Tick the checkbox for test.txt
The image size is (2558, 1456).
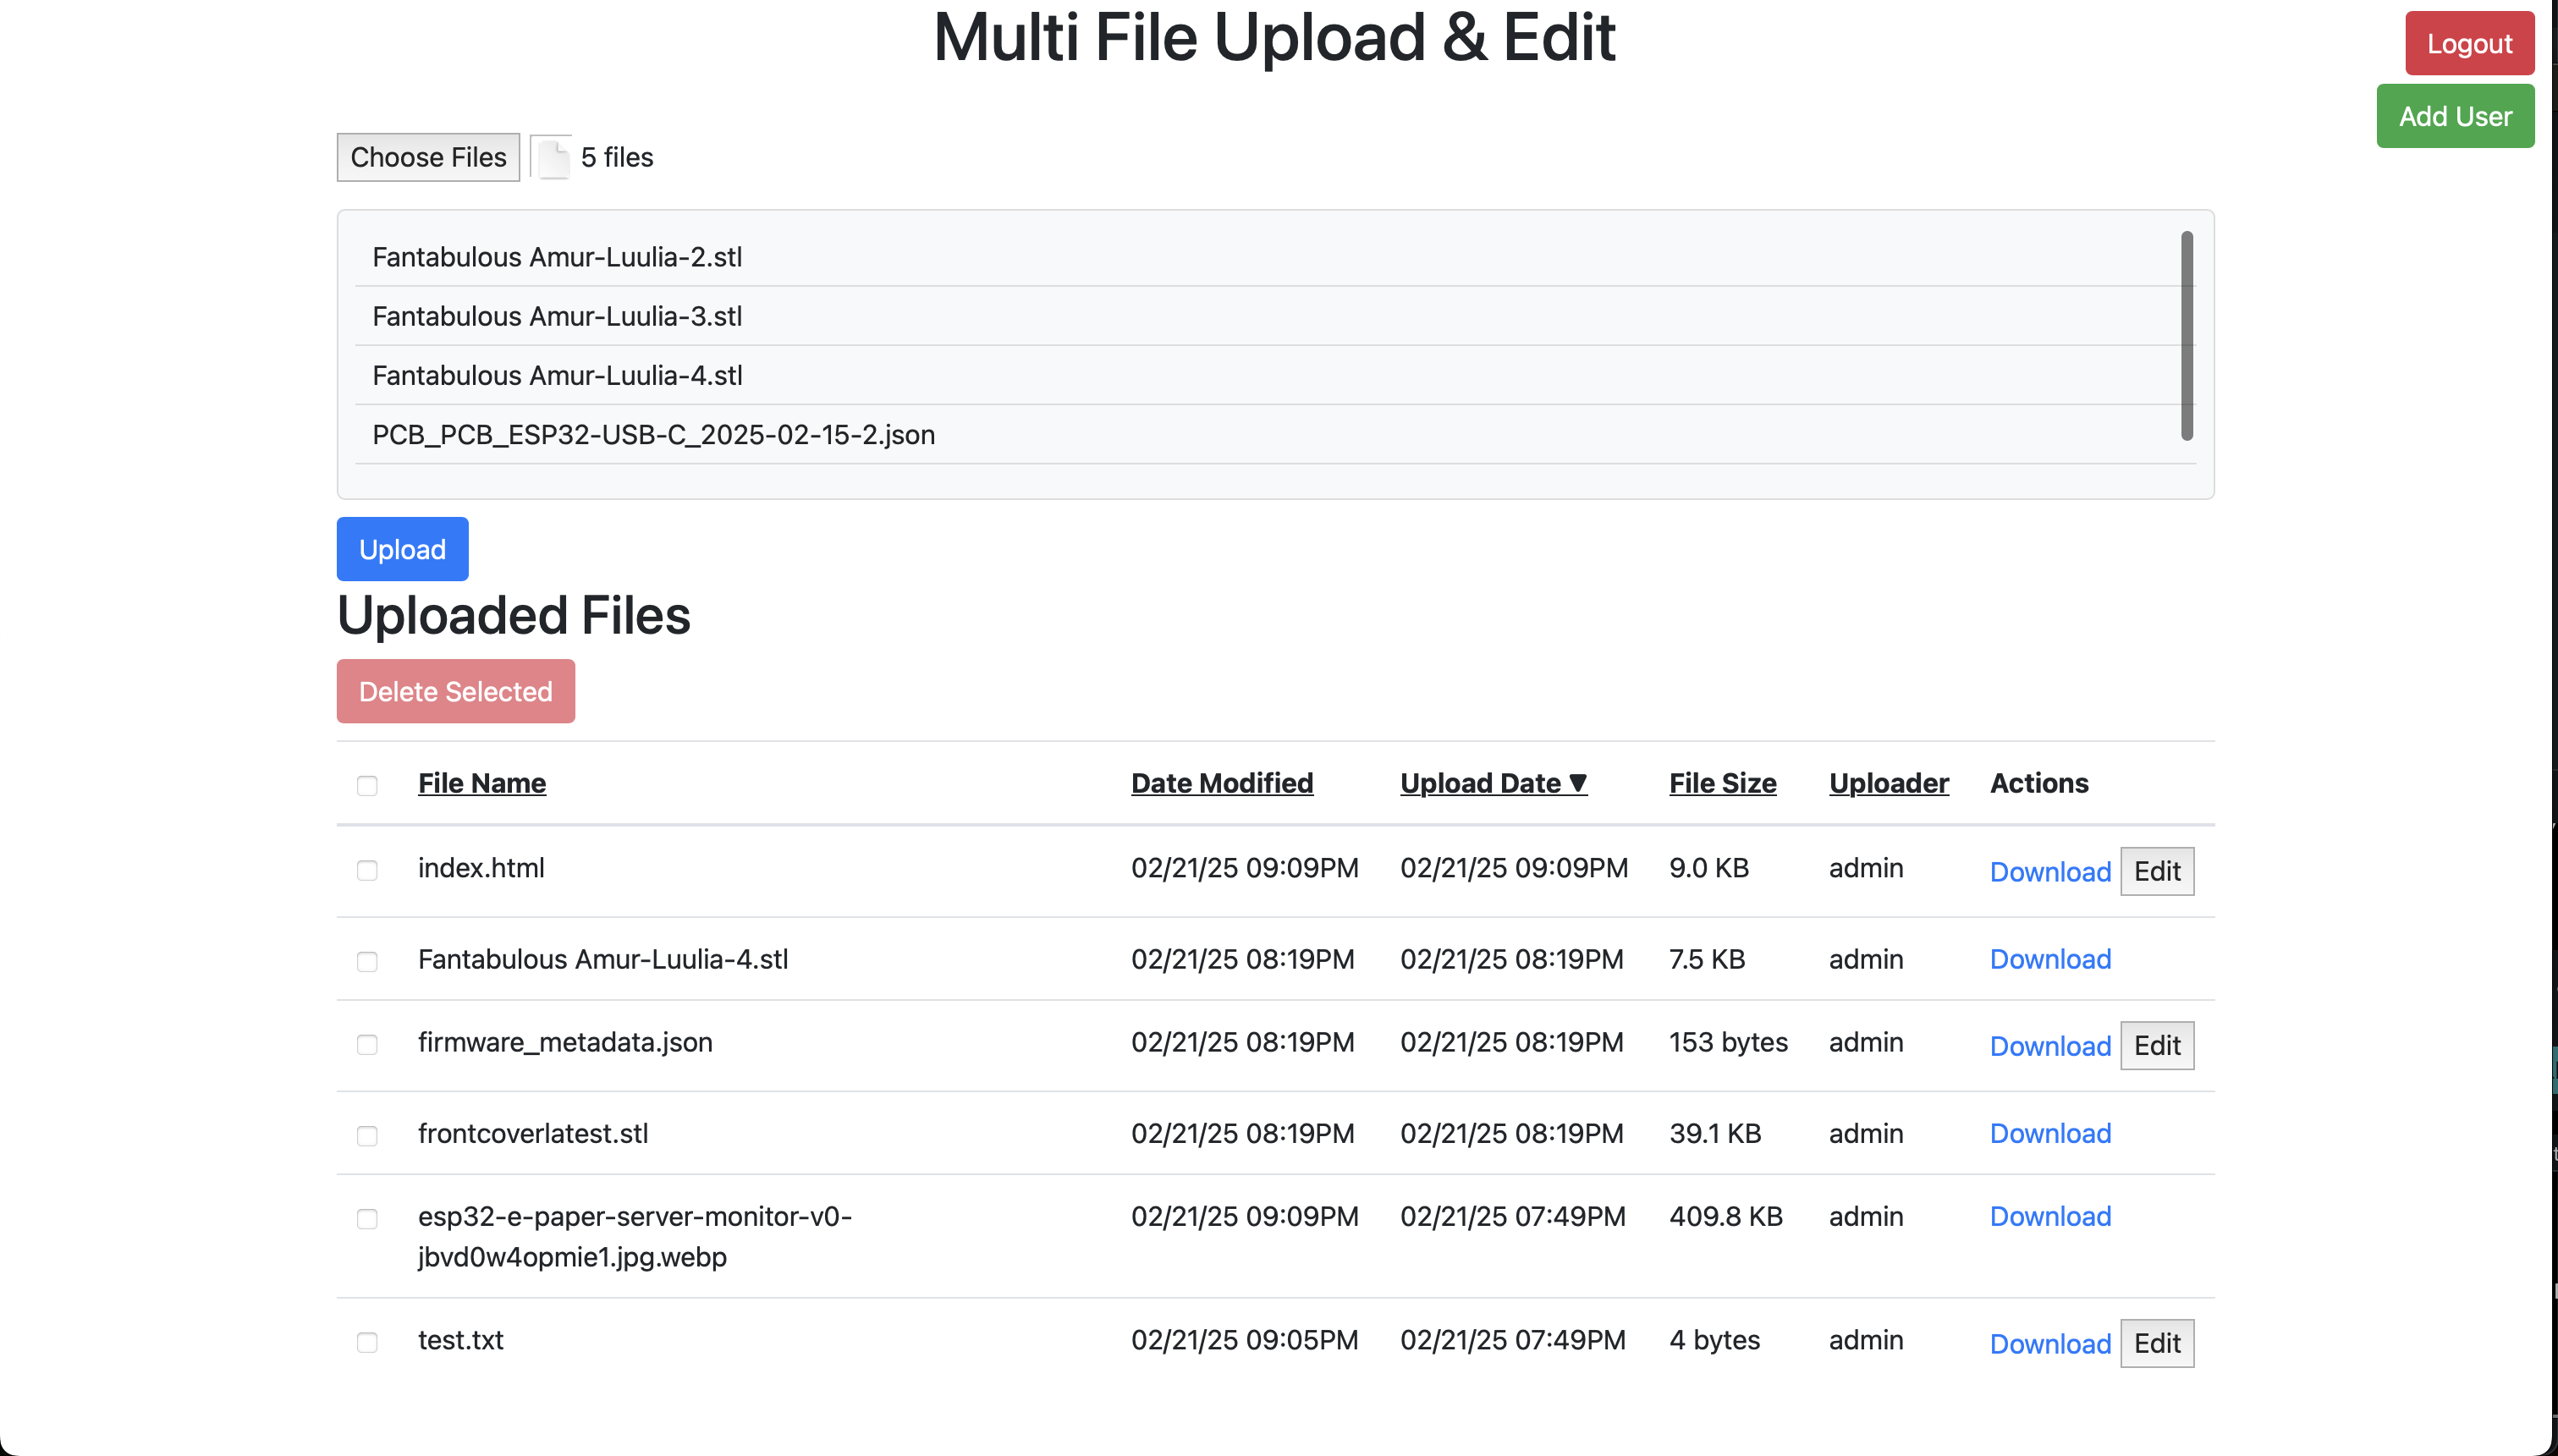point(367,1342)
